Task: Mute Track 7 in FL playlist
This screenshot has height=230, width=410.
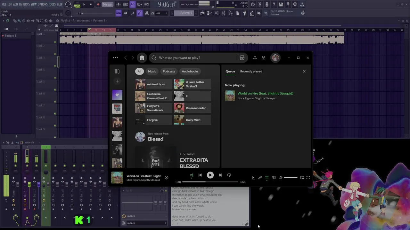Action: click(55, 113)
